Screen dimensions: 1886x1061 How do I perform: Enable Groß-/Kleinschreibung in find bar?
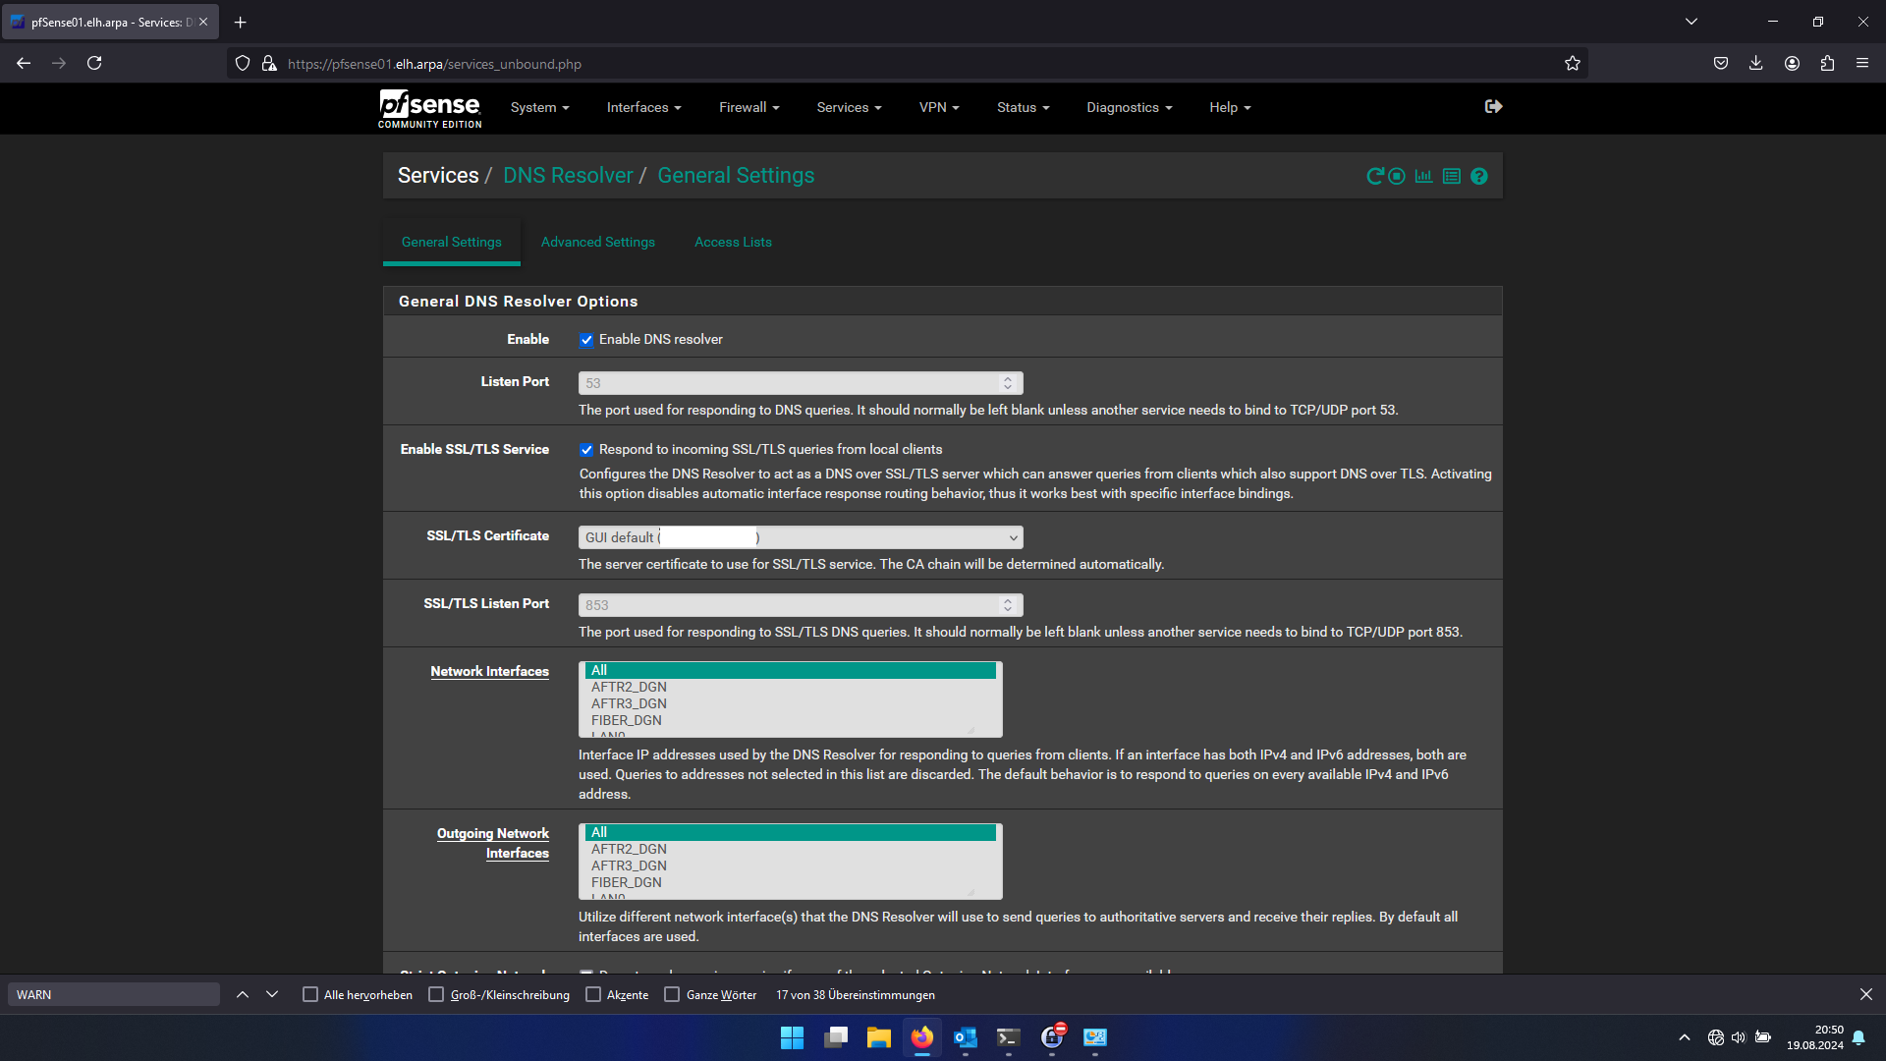coord(436,995)
